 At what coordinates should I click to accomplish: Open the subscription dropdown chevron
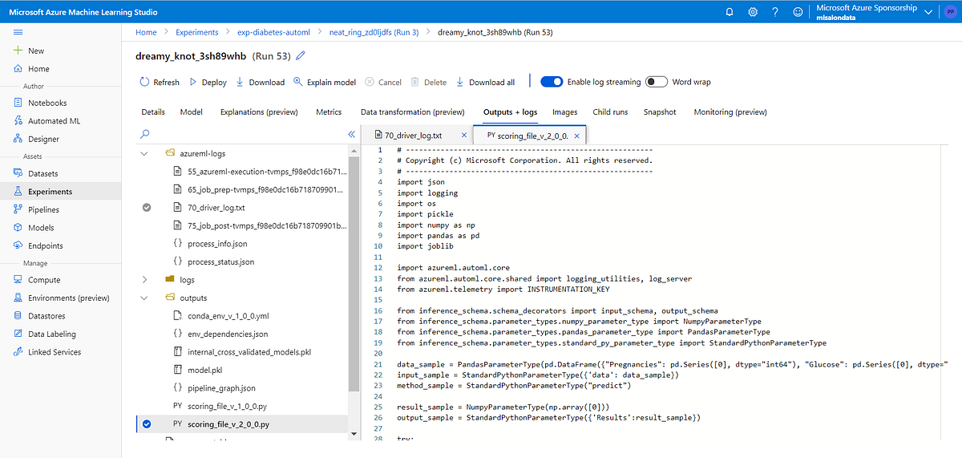[928, 11]
